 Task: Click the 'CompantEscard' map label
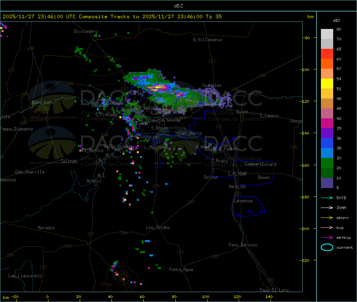click(x=261, y=164)
